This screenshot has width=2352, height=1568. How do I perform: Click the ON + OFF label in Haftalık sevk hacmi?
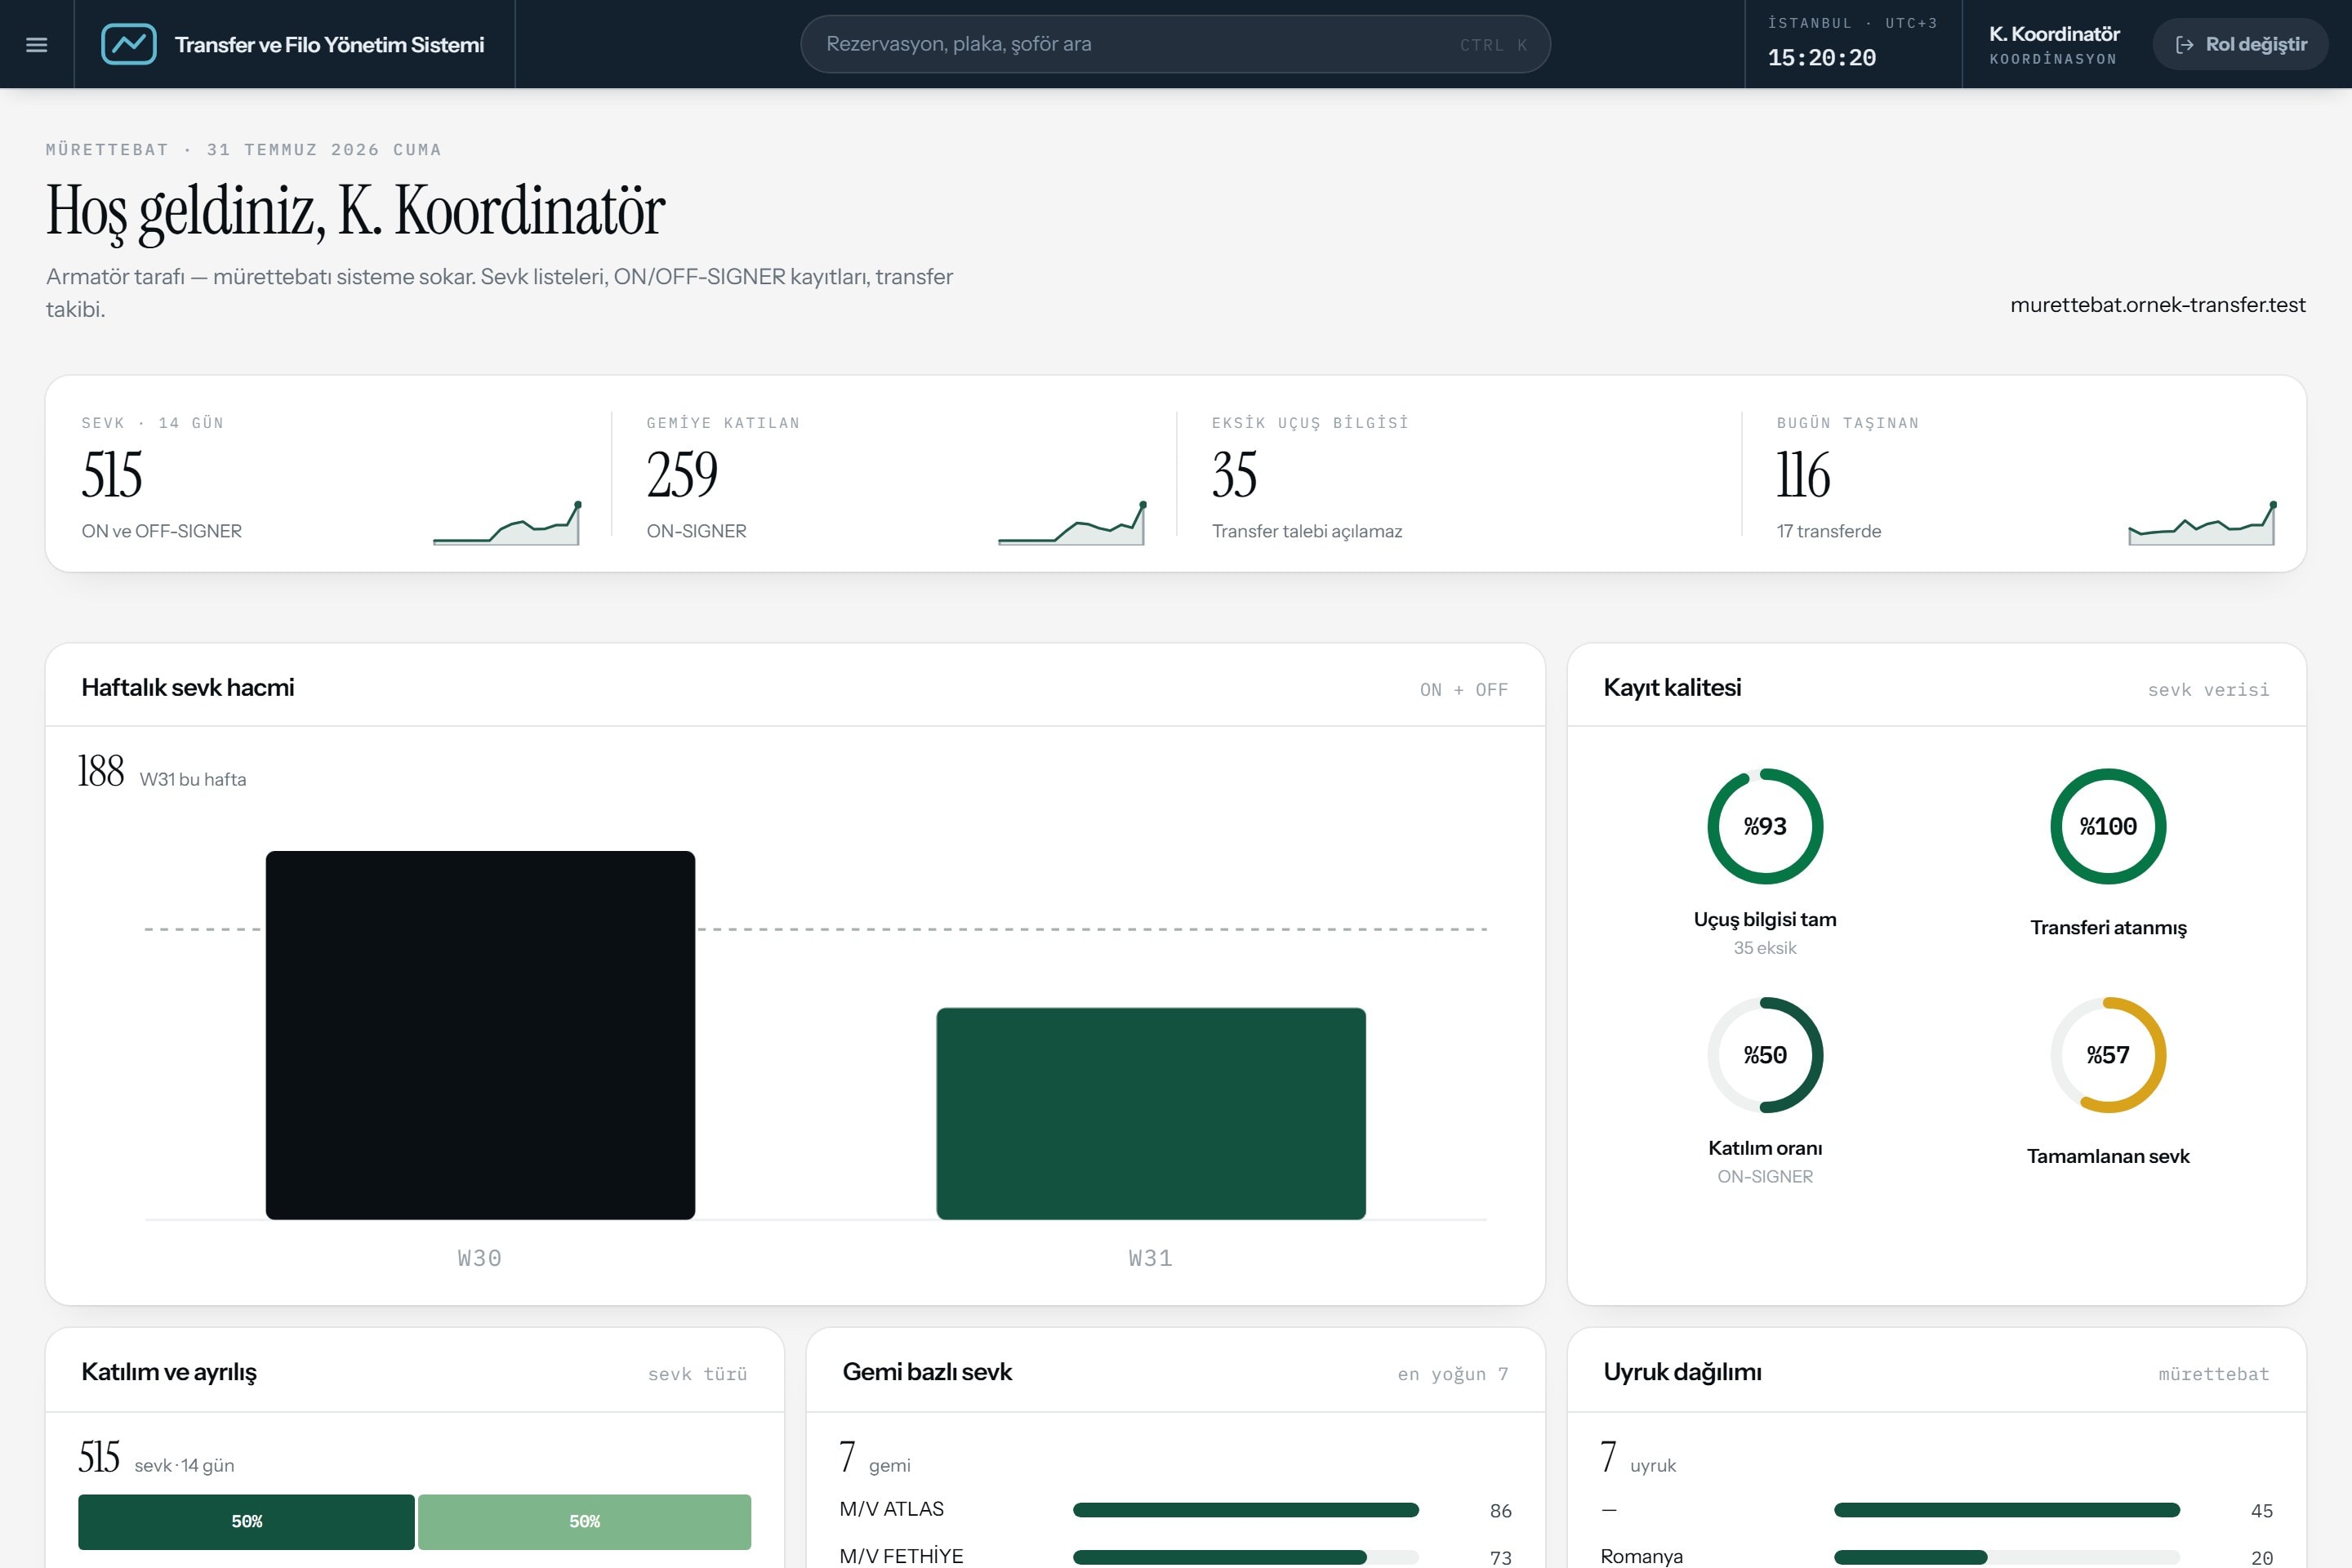pos(1464,689)
